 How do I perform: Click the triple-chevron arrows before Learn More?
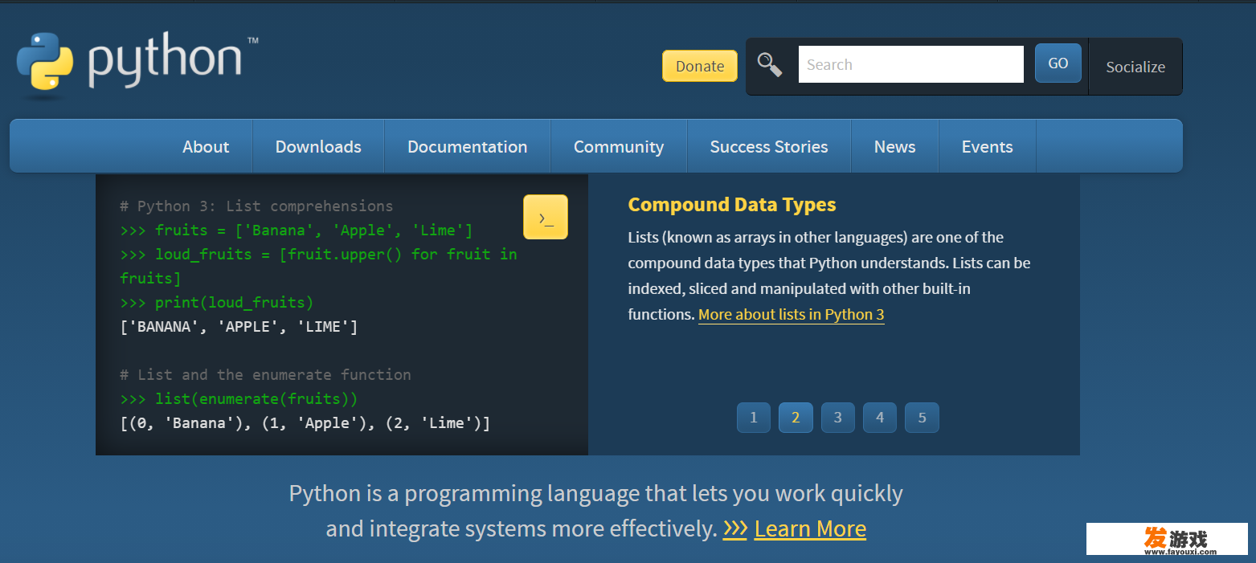(735, 528)
